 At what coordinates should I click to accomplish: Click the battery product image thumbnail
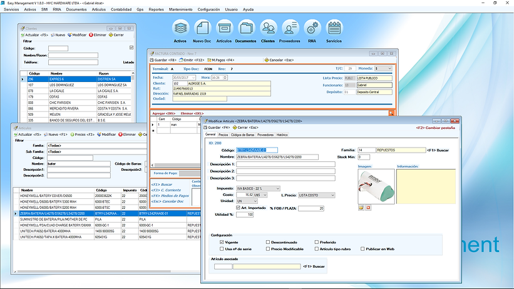pos(376,186)
